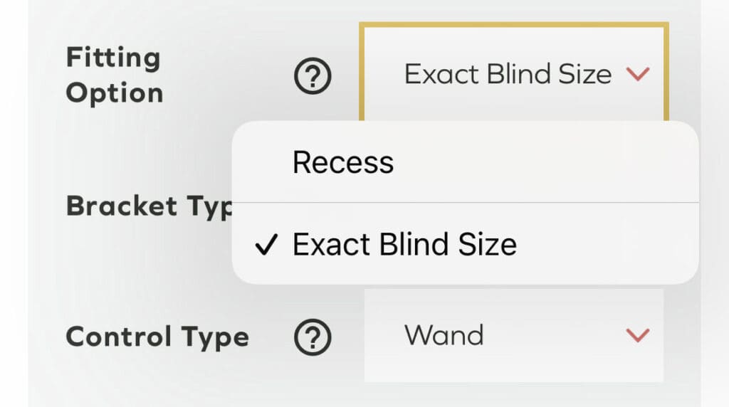Click the question mark next to Control Type
The width and height of the screenshot is (729, 407).
313,337
